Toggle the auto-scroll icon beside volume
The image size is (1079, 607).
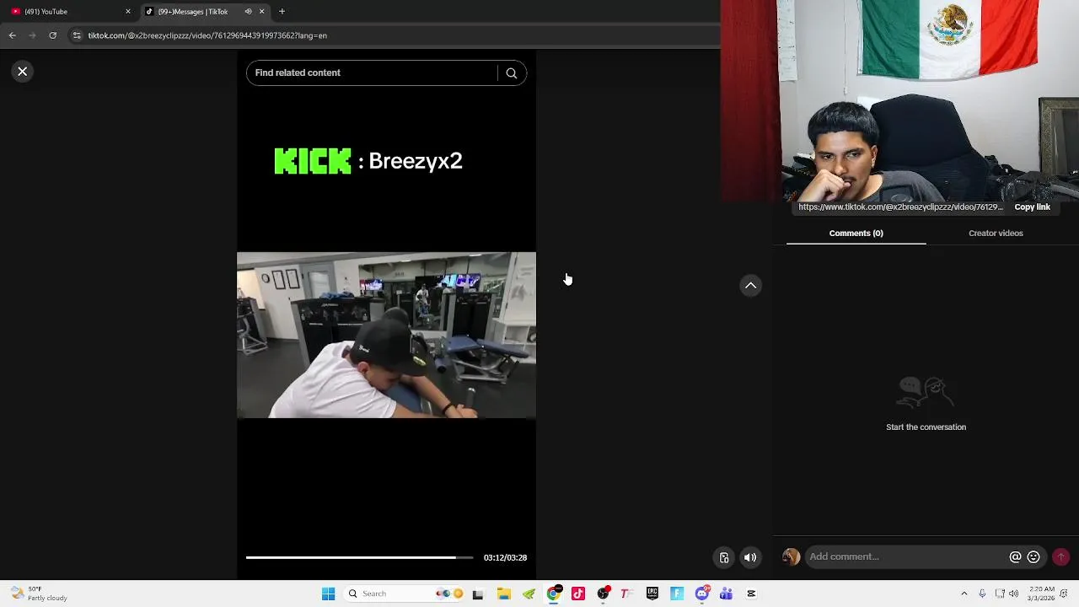coord(723,557)
